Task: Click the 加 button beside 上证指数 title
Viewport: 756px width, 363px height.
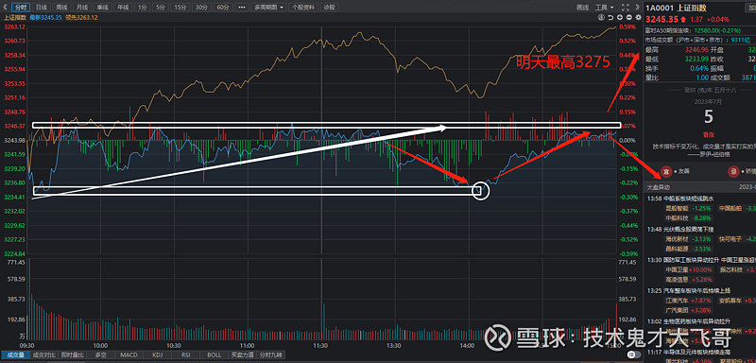Action: tap(750, 8)
